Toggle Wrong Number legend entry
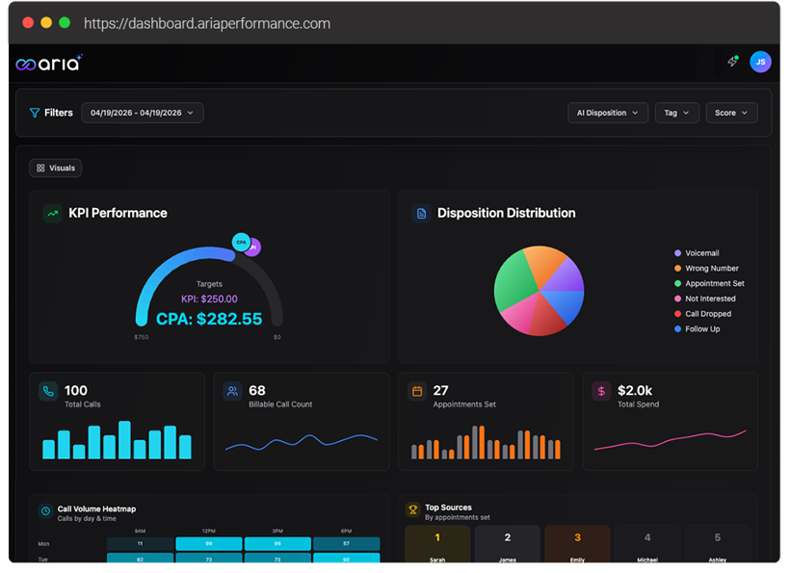790x573 pixels. click(x=706, y=269)
